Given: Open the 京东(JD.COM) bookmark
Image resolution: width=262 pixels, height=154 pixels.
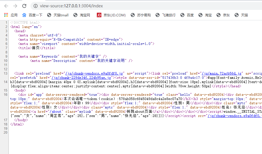Looking at the screenshot, I should tap(111, 15).
